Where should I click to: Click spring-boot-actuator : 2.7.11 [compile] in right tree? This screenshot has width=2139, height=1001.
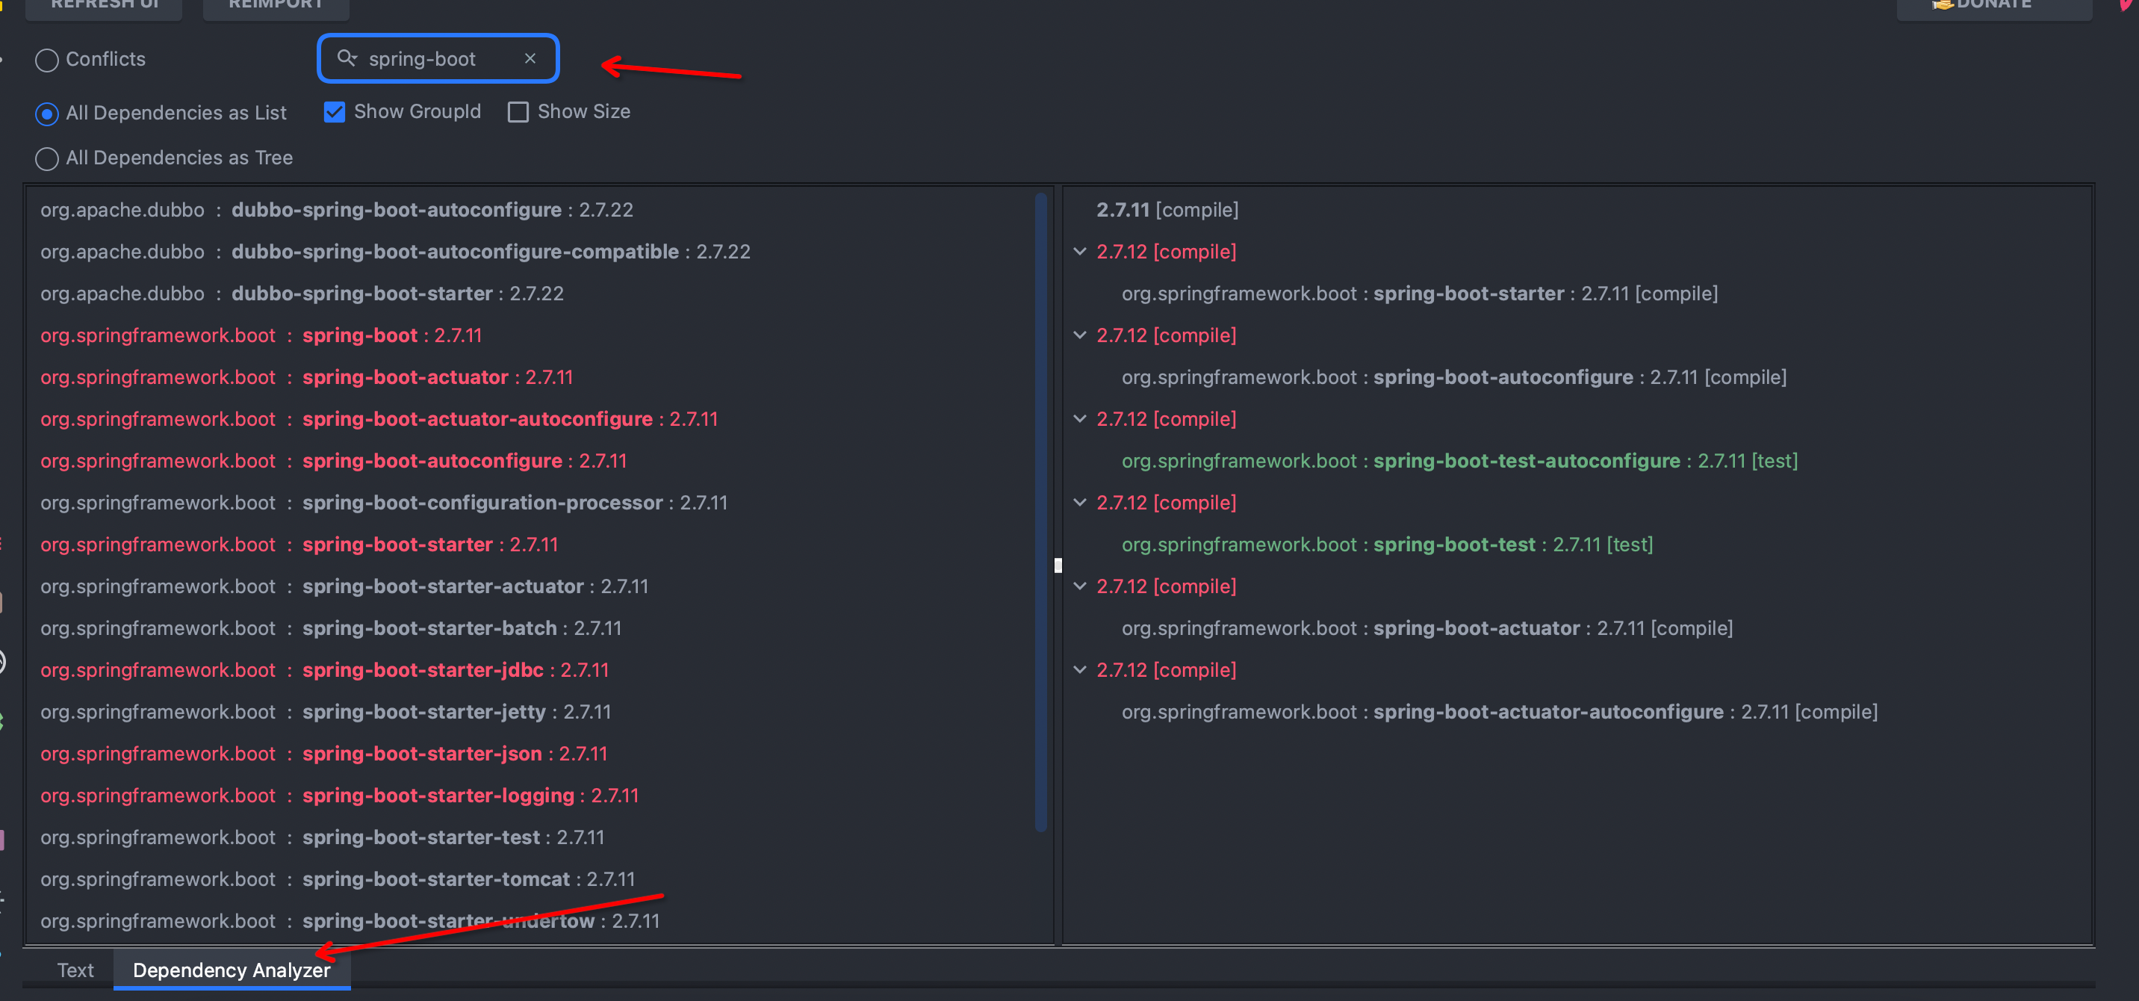pyautogui.click(x=1427, y=628)
